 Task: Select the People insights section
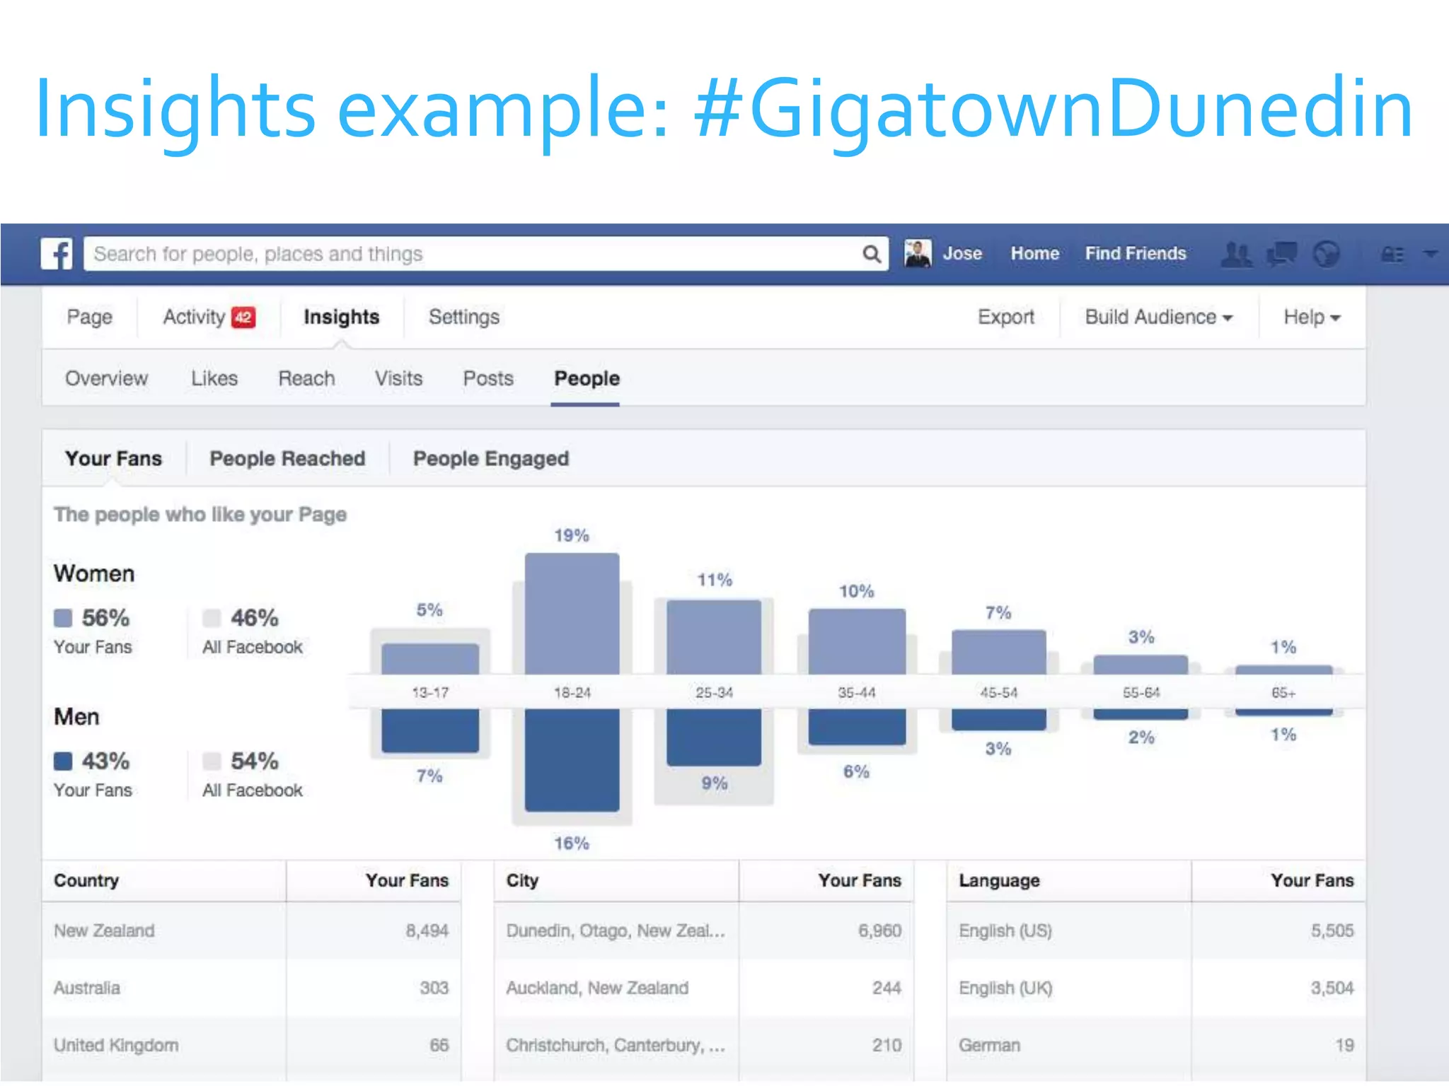coord(587,378)
